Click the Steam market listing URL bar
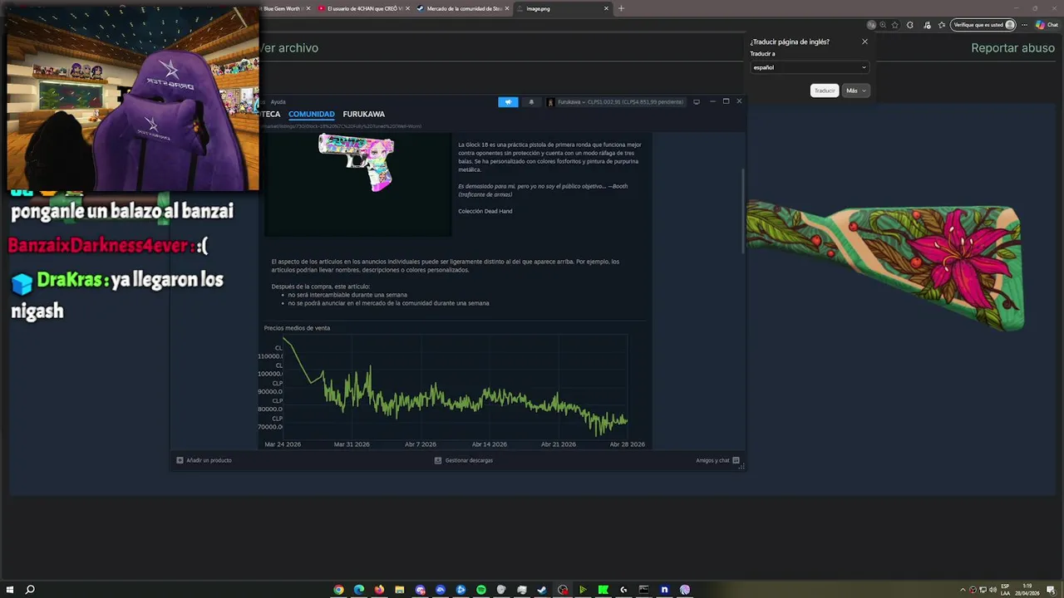Screen dimensions: 1064x598 (x=342, y=126)
